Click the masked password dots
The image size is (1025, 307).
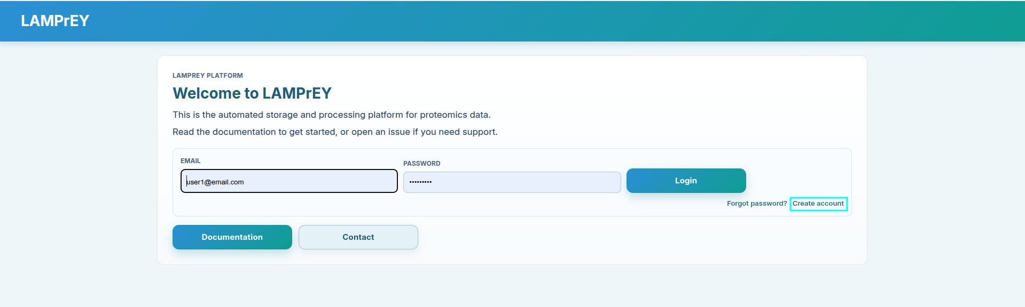pos(420,182)
